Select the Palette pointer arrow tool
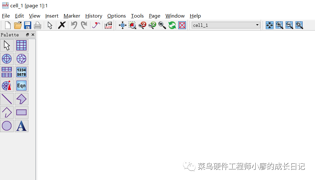The height and width of the screenshot is (180, 315). [7, 45]
